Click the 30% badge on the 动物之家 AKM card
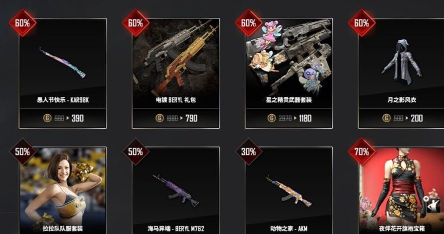The height and width of the screenshot is (234, 444). [249, 152]
